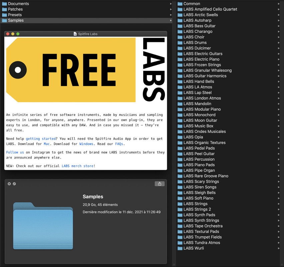Select the LABS Peel Guitar folder
284x267 pixels.
point(229,154)
